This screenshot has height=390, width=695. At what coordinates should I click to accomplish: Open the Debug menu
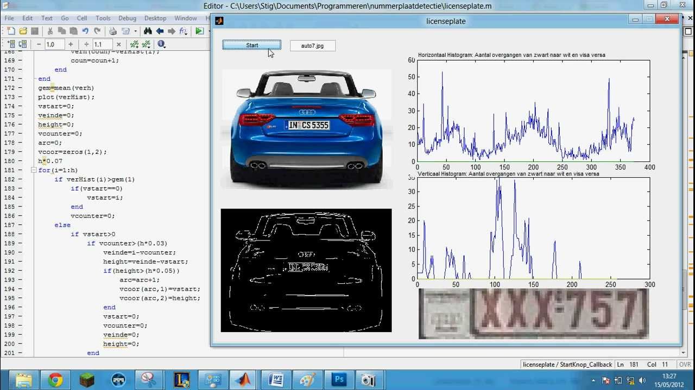click(x=127, y=18)
